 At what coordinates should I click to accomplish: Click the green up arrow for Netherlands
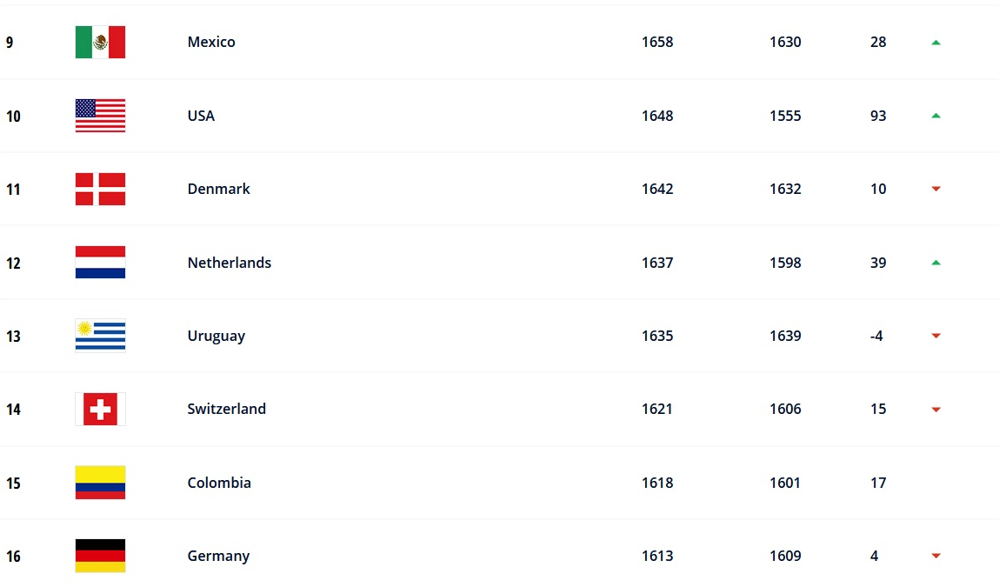tap(936, 263)
